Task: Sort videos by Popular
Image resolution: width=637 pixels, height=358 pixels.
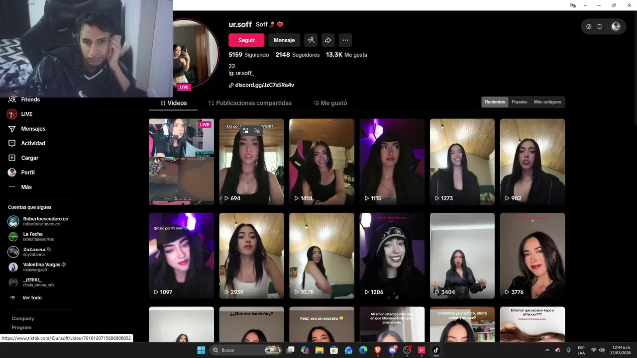Action: 519,102
